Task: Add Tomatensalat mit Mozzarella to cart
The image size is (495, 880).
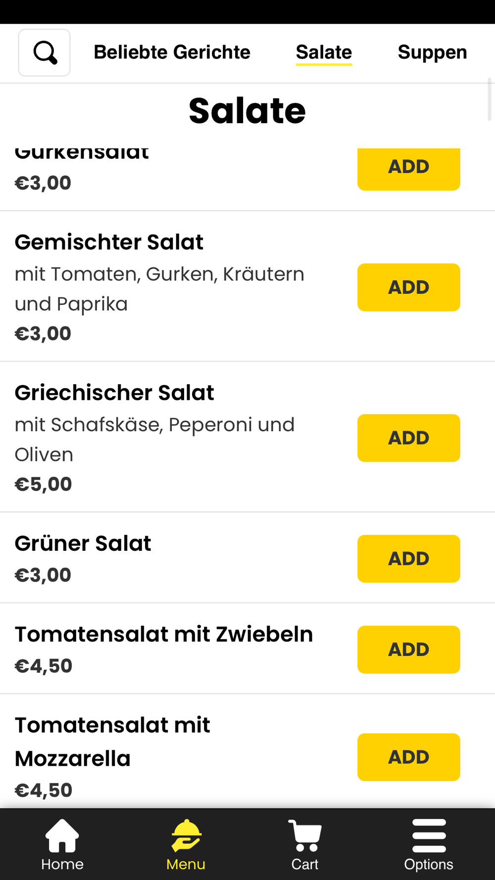Action: point(409,757)
